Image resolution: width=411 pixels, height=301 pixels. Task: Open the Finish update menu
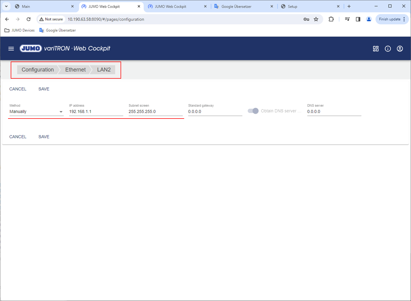pos(392,19)
